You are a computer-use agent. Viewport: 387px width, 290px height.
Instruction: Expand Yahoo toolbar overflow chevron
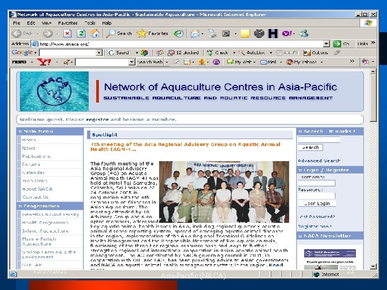[352, 61]
